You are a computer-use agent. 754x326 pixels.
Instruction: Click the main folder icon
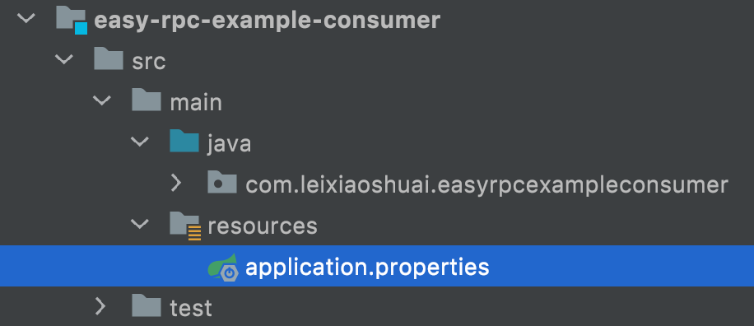(147, 100)
